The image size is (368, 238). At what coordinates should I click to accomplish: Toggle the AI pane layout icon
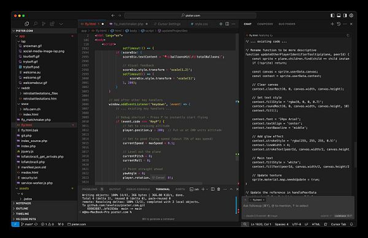(345, 15)
